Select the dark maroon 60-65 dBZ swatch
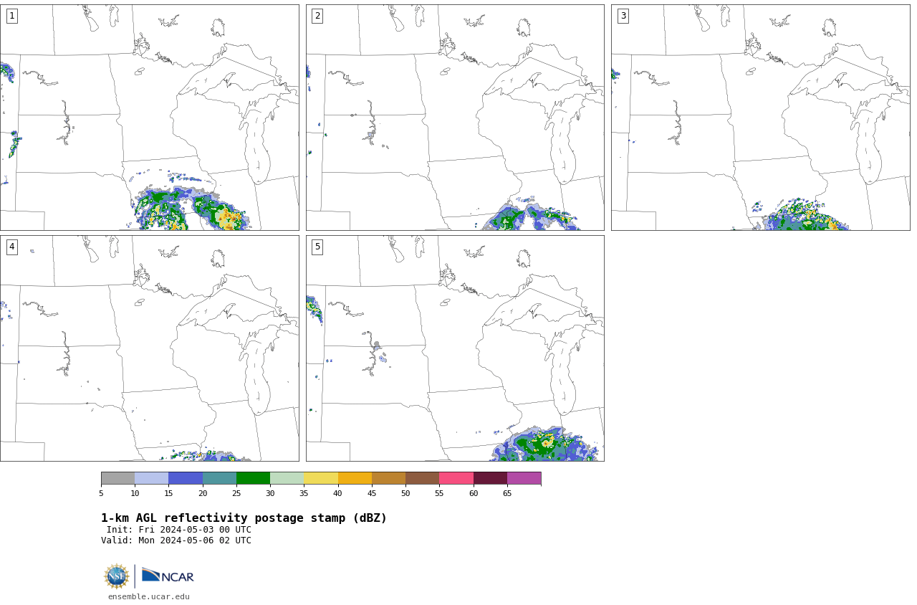 pyautogui.click(x=490, y=478)
